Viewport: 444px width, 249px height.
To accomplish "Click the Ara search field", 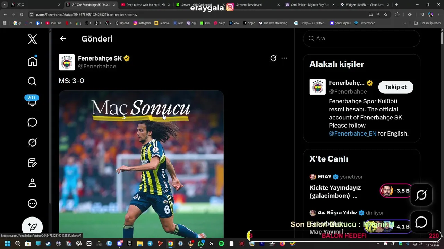I will [361, 38].
